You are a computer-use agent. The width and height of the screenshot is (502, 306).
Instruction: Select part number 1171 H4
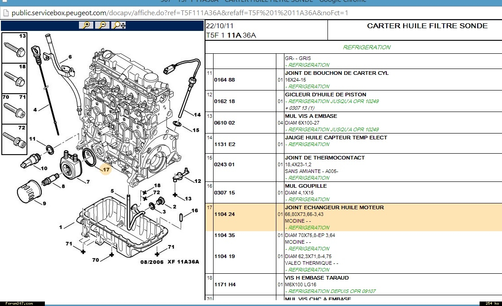pos(225,284)
